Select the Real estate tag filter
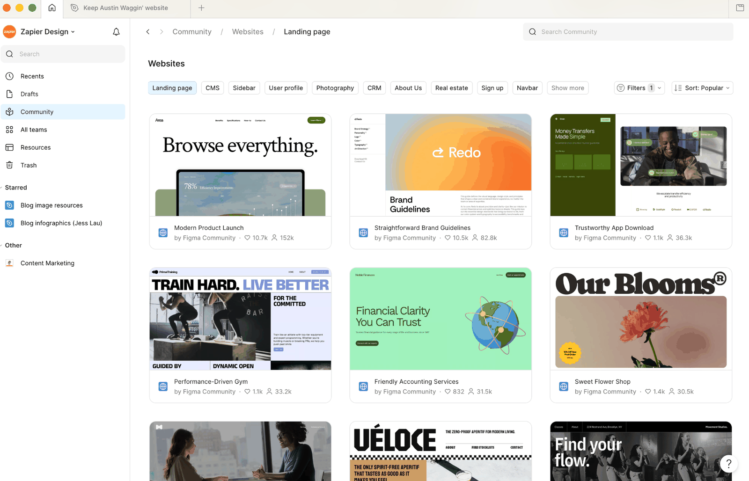This screenshot has height=481, width=749. [x=452, y=88]
